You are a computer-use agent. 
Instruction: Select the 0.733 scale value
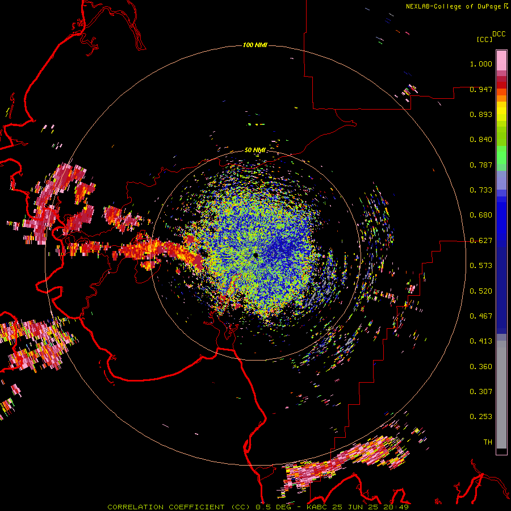[481, 190]
